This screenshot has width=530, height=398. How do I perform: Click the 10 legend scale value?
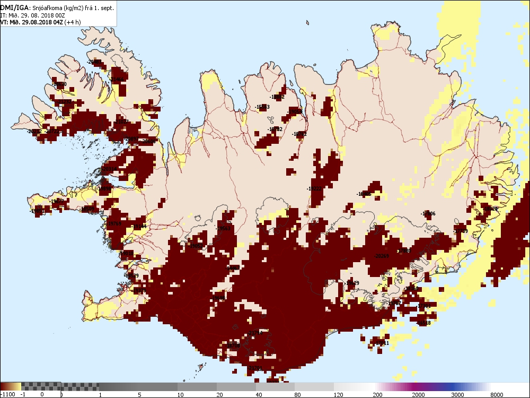(181, 394)
